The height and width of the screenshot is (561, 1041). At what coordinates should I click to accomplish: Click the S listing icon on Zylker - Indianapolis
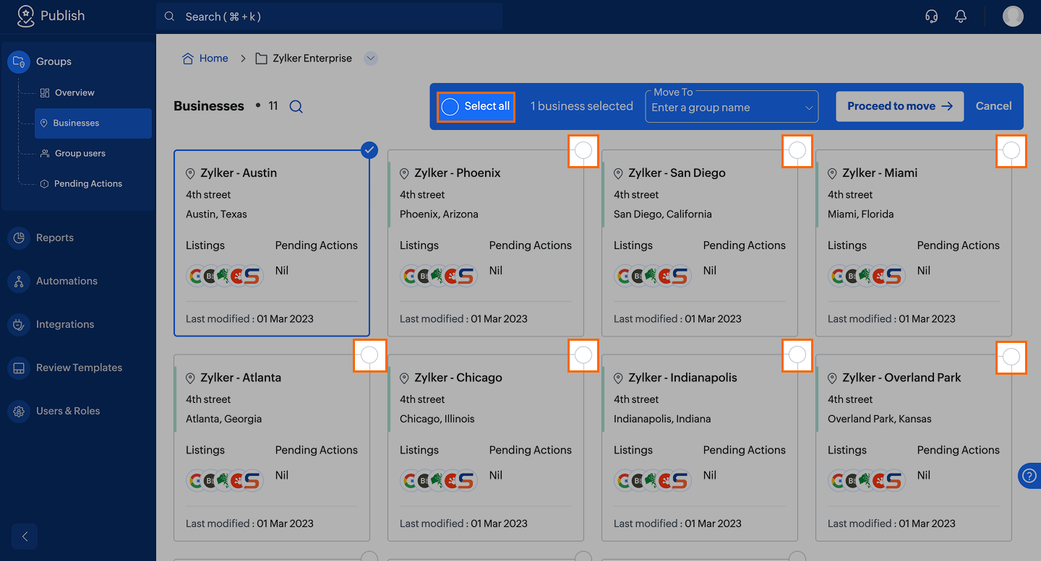pos(680,480)
